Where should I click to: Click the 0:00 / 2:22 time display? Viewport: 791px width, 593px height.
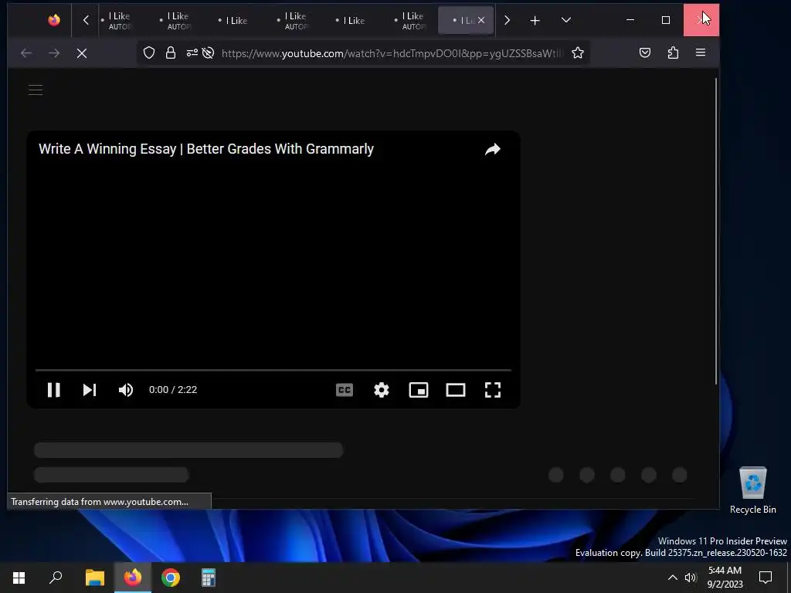click(173, 390)
